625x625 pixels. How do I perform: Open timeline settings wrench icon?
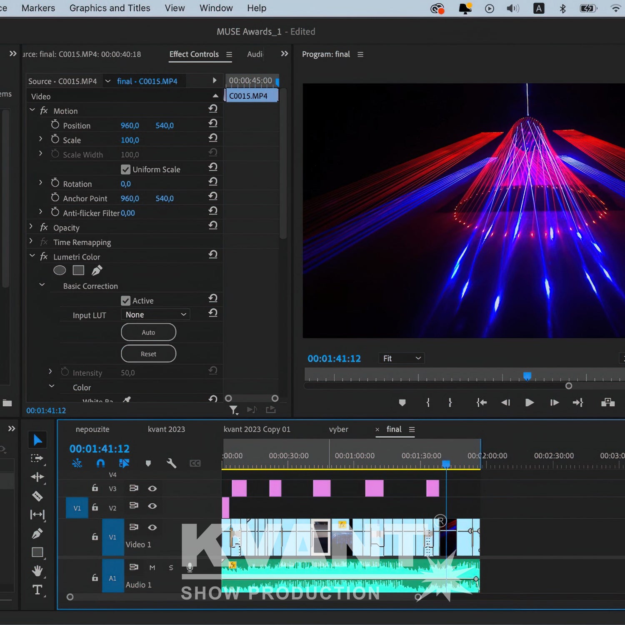(171, 463)
